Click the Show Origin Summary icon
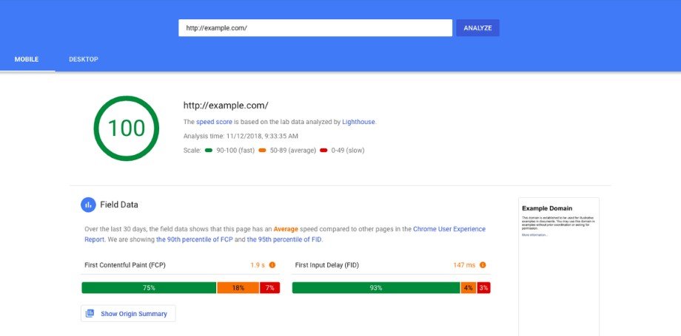The height and width of the screenshot is (336, 681). coord(90,314)
